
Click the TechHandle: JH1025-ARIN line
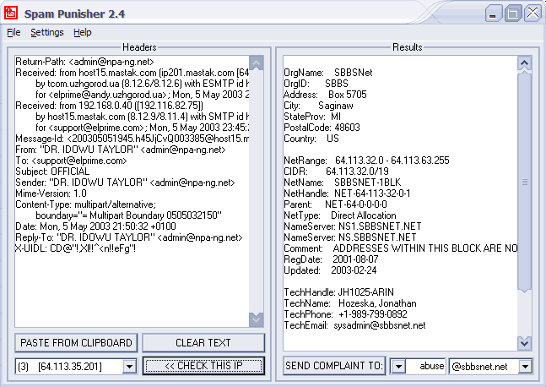(x=338, y=292)
